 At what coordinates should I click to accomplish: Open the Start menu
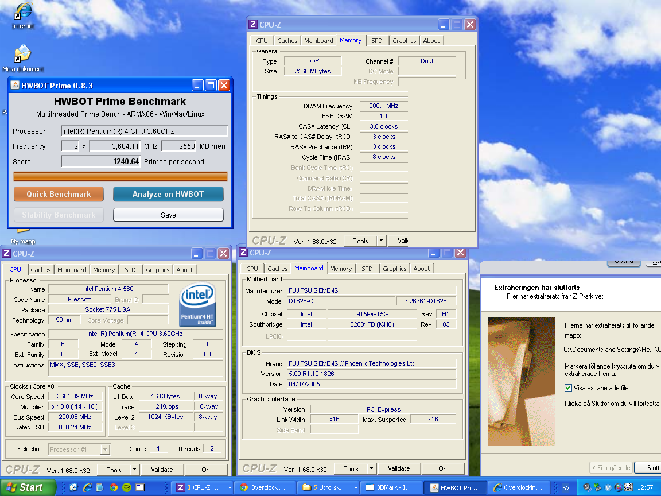(x=28, y=487)
